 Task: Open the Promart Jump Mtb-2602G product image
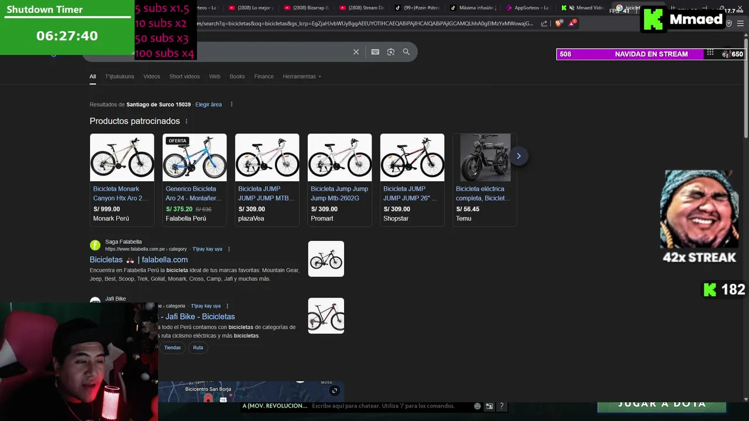tap(339, 157)
